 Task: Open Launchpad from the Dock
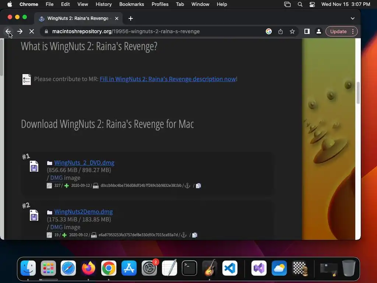48,268
